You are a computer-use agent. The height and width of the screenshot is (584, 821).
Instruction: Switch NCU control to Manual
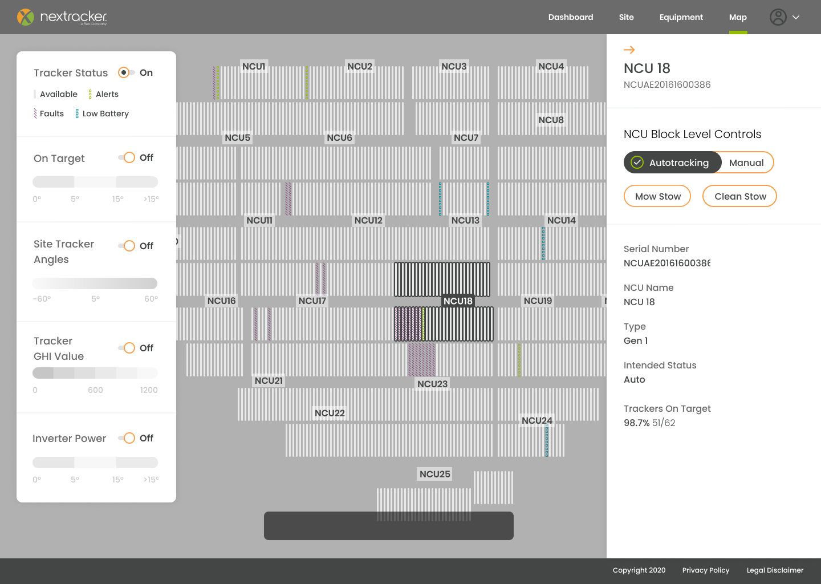(746, 163)
